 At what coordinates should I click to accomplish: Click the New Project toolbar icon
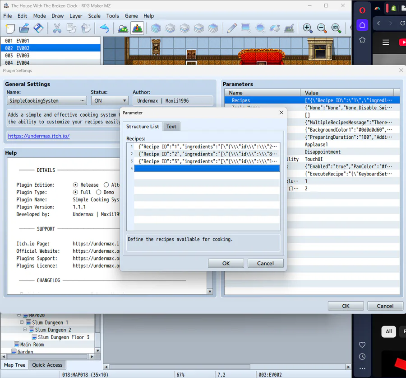tap(10, 28)
